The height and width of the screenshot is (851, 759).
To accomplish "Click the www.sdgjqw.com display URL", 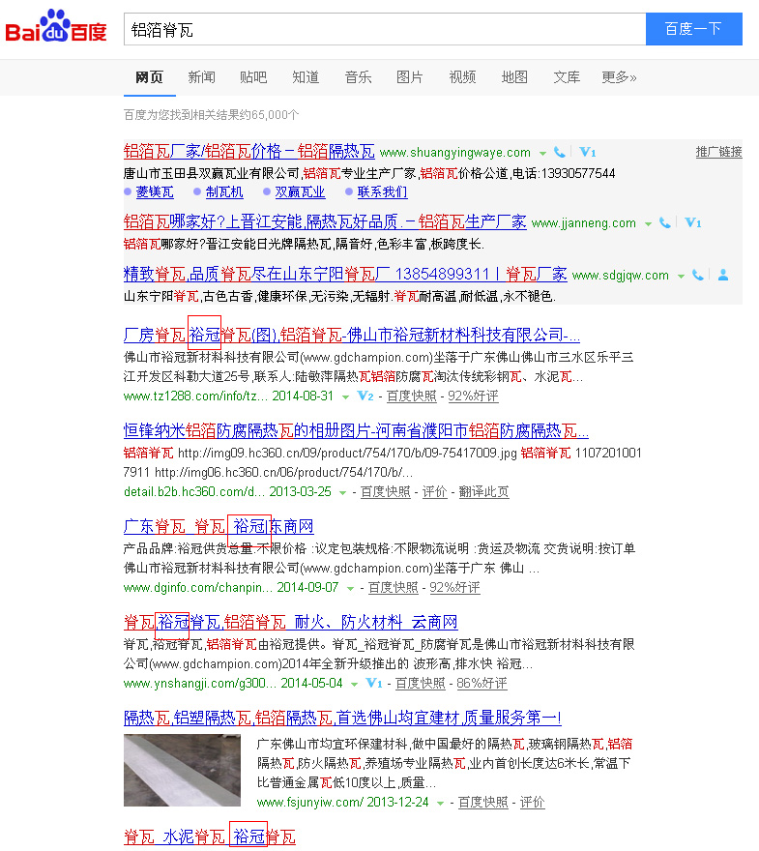I will (x=620, y=276).
